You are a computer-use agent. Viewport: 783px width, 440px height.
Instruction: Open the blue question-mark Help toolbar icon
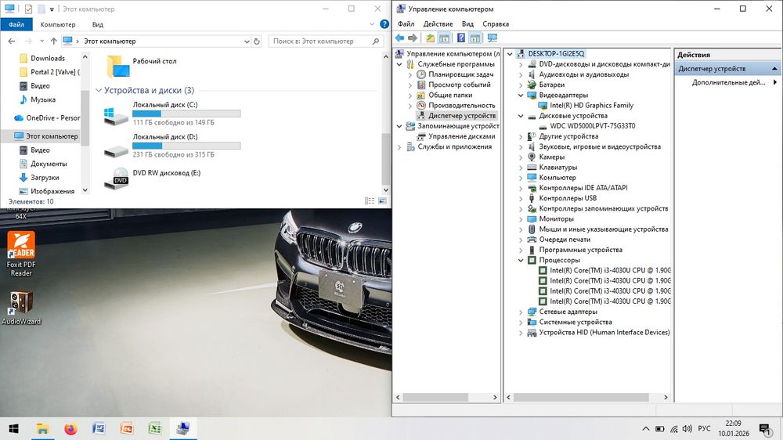[x=461, y=38]
